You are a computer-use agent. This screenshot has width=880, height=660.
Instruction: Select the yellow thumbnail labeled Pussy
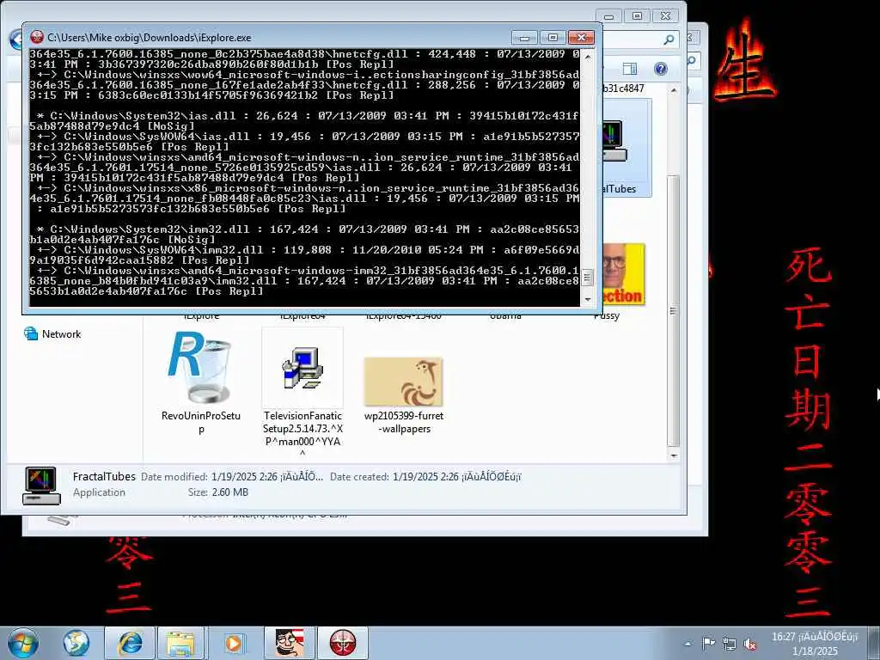(x=622, y=275)
